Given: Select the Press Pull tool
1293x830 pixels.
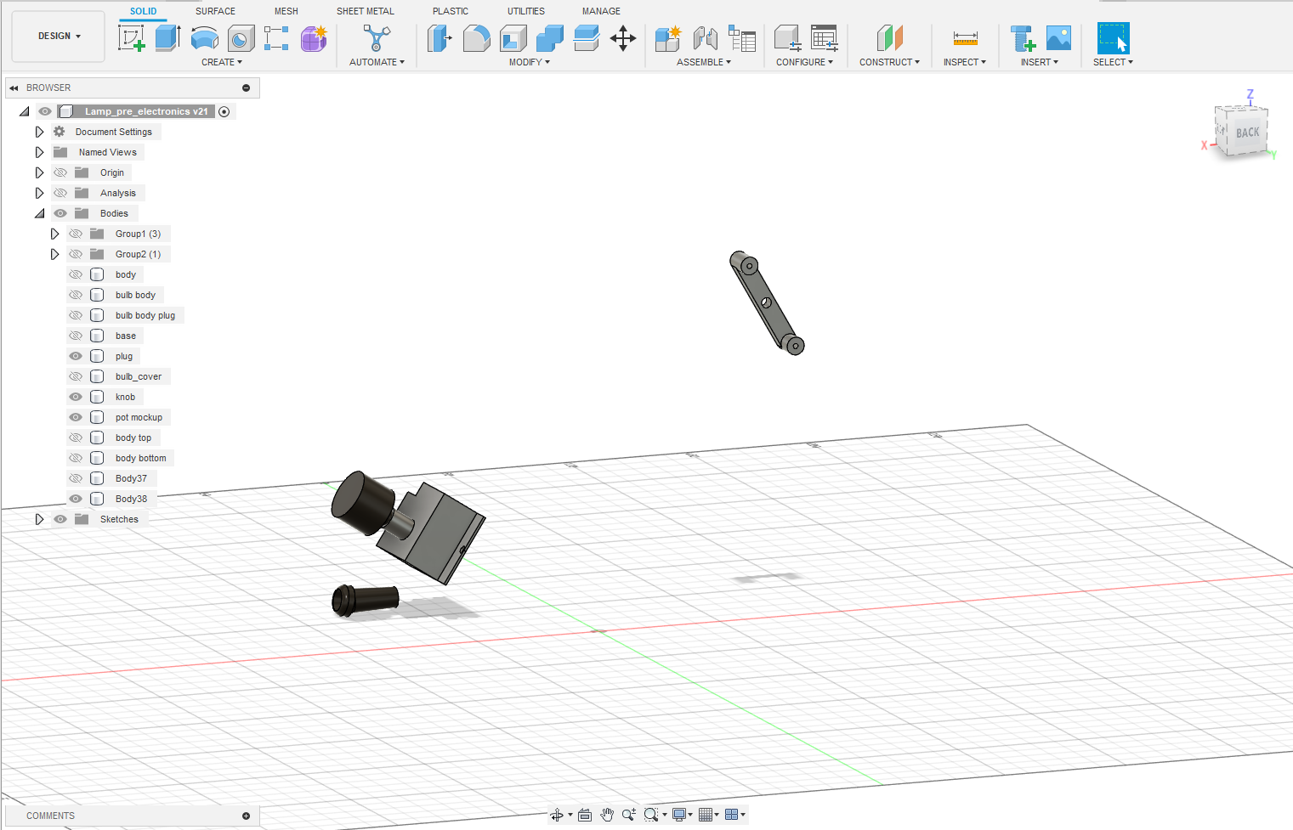Looking at the screenshot, I should click(x=440, y=38).
